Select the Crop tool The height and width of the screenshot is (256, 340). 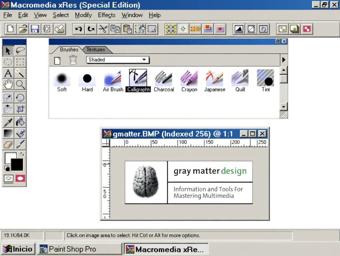tap(20, 109)
